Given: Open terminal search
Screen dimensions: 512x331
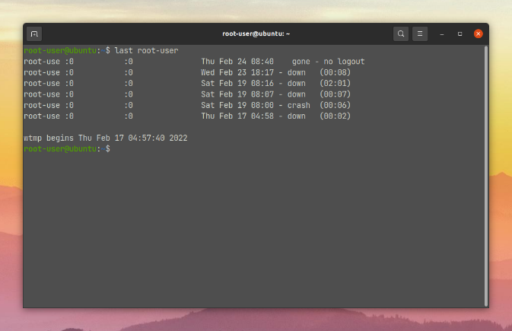Looking at the screenshot, I should tap(401, 34).
